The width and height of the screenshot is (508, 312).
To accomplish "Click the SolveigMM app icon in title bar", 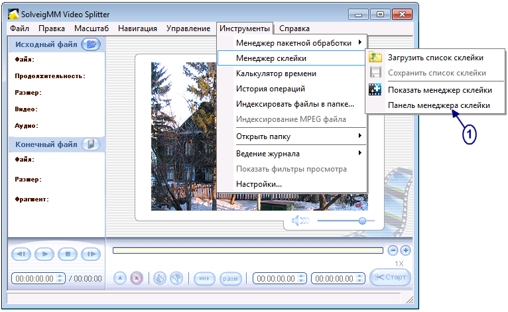I will click(x=13, y=14).
